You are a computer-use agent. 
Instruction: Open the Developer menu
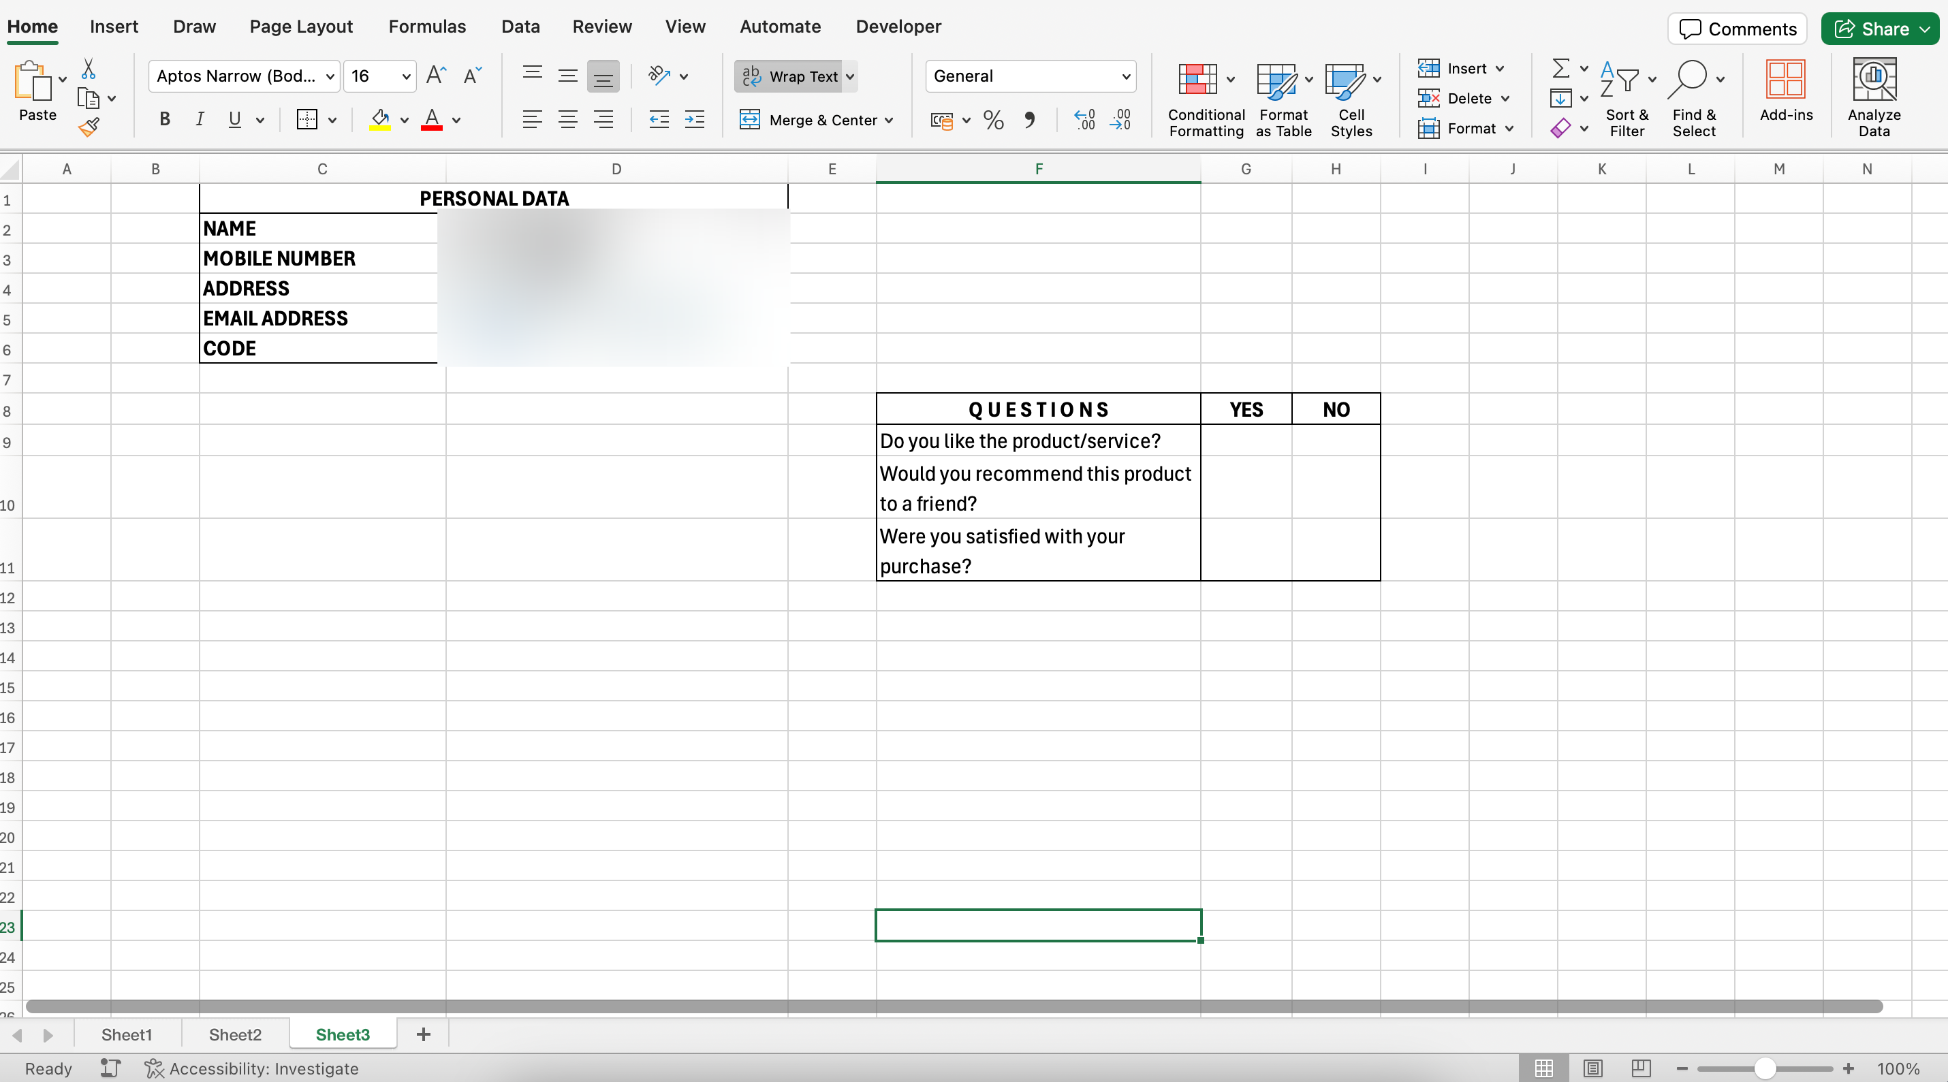[x=898, y=26]
